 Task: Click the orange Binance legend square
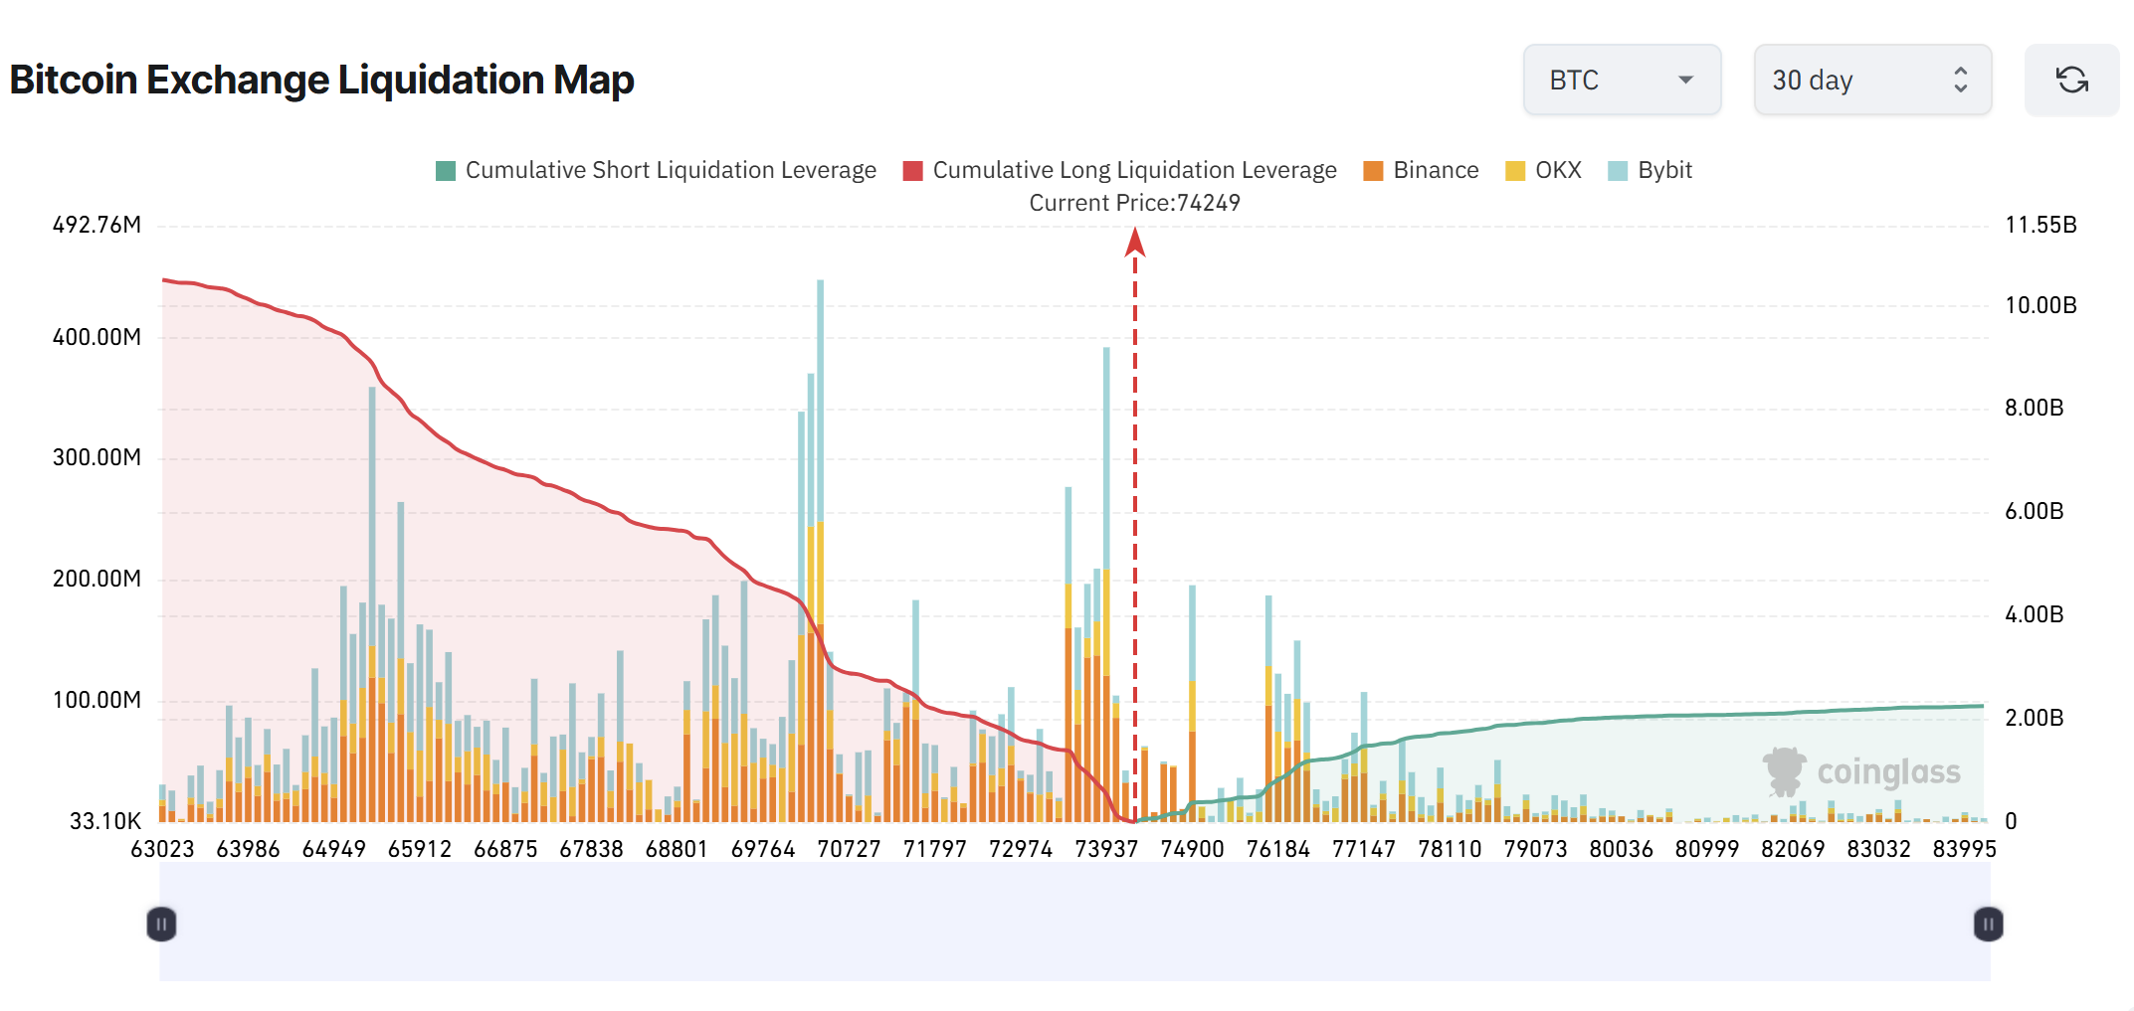pos(1371,170)
